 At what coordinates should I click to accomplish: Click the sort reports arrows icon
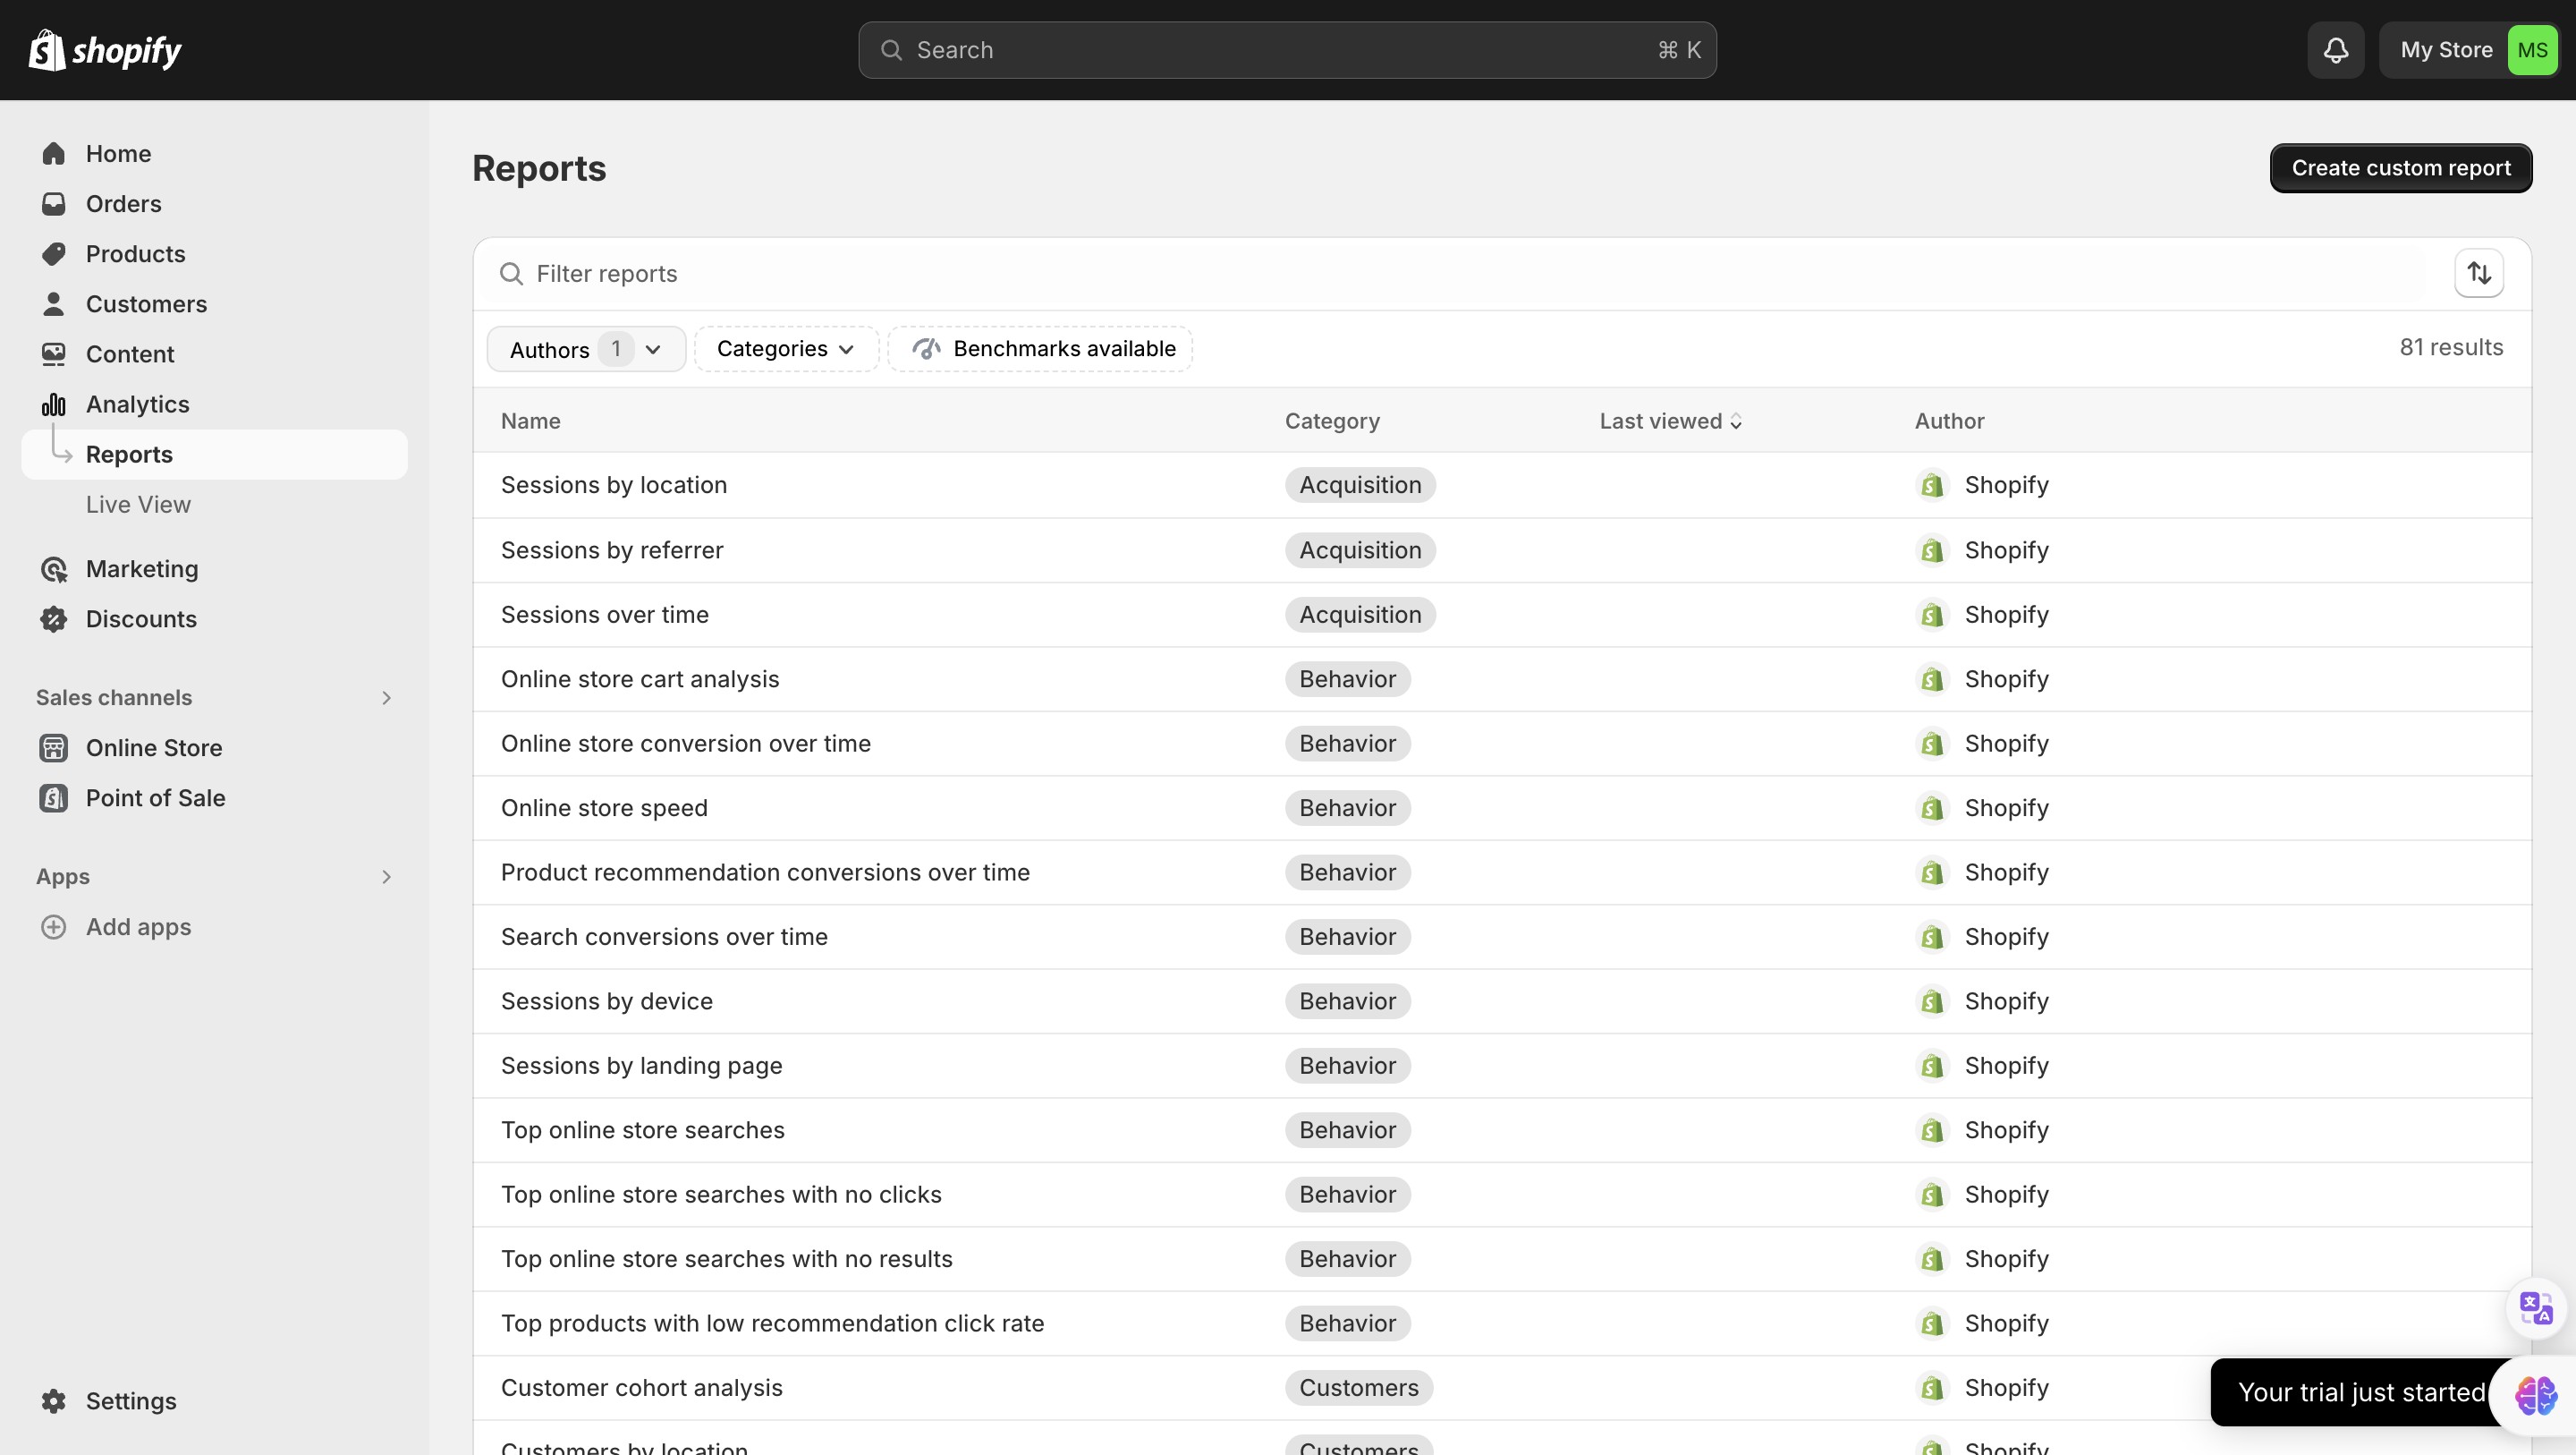(2478, 273)
